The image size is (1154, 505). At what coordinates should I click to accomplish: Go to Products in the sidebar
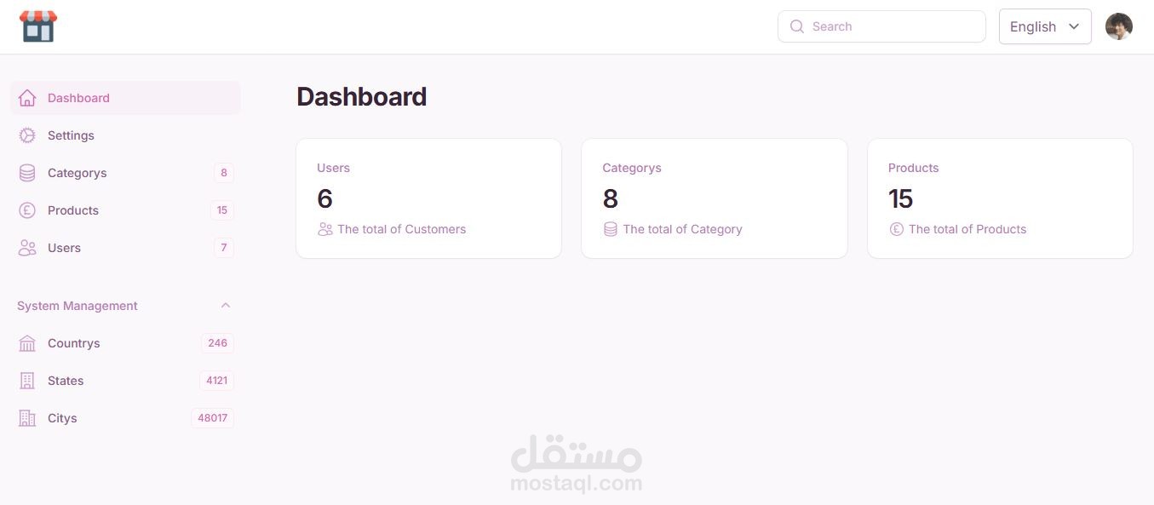(73, 210)
